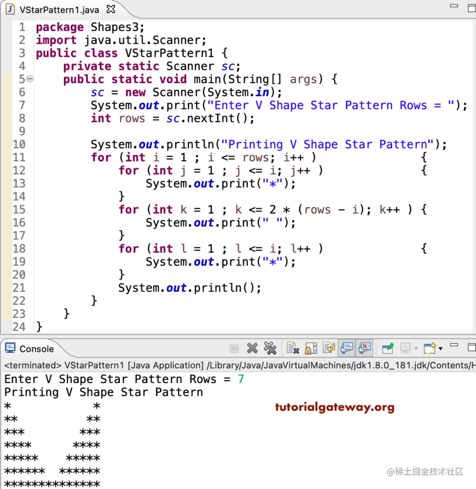Select the VStarPattern1.java editor tab
Viewport: 476px width, 489px height.
point(59,10)
